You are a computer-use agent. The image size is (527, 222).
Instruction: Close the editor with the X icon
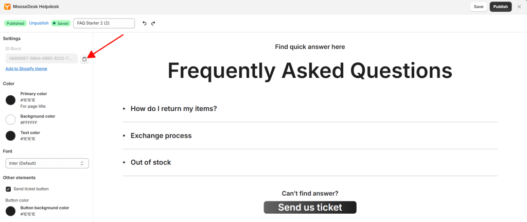[519, 7]
